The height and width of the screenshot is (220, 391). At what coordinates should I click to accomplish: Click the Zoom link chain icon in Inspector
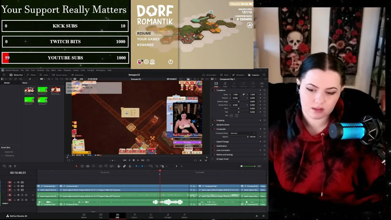click(x=243, y=94)
